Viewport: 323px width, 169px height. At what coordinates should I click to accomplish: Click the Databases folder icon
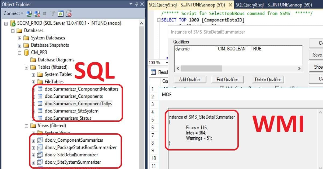click(20, 31)
